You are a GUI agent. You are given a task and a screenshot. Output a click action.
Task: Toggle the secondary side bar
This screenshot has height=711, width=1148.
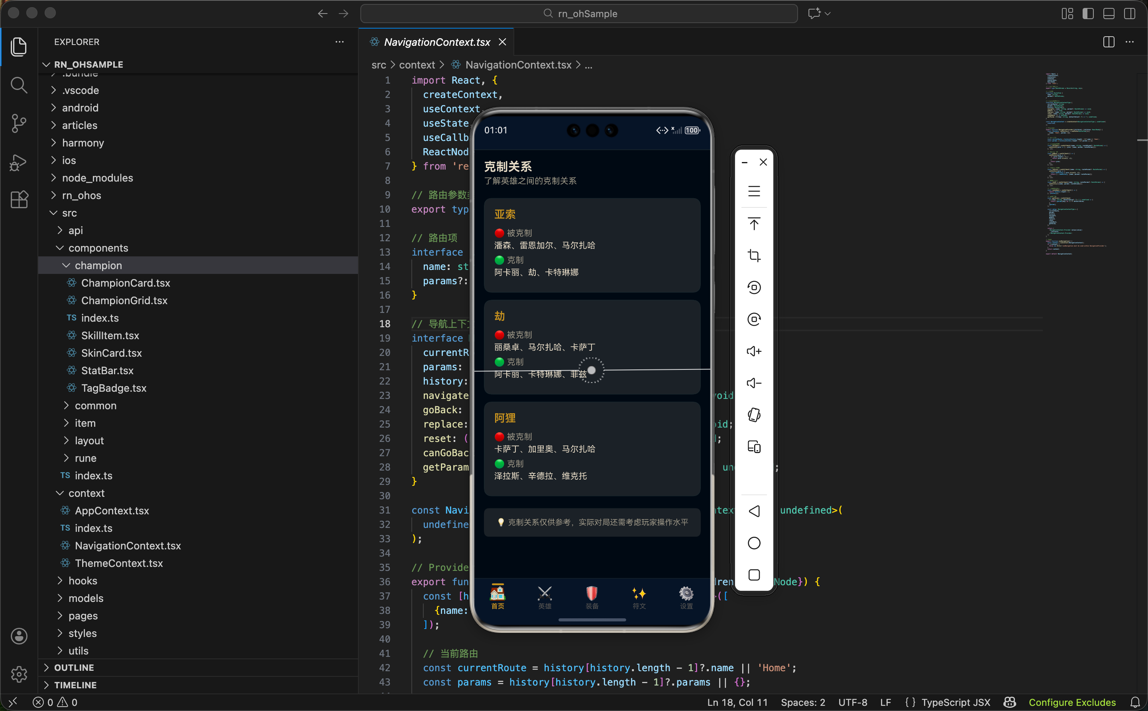coord(1129,14)
